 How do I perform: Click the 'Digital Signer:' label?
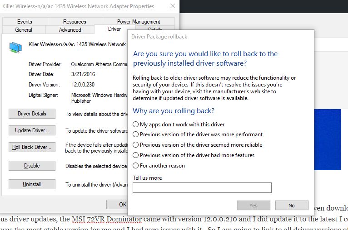[x=43, y=95]
